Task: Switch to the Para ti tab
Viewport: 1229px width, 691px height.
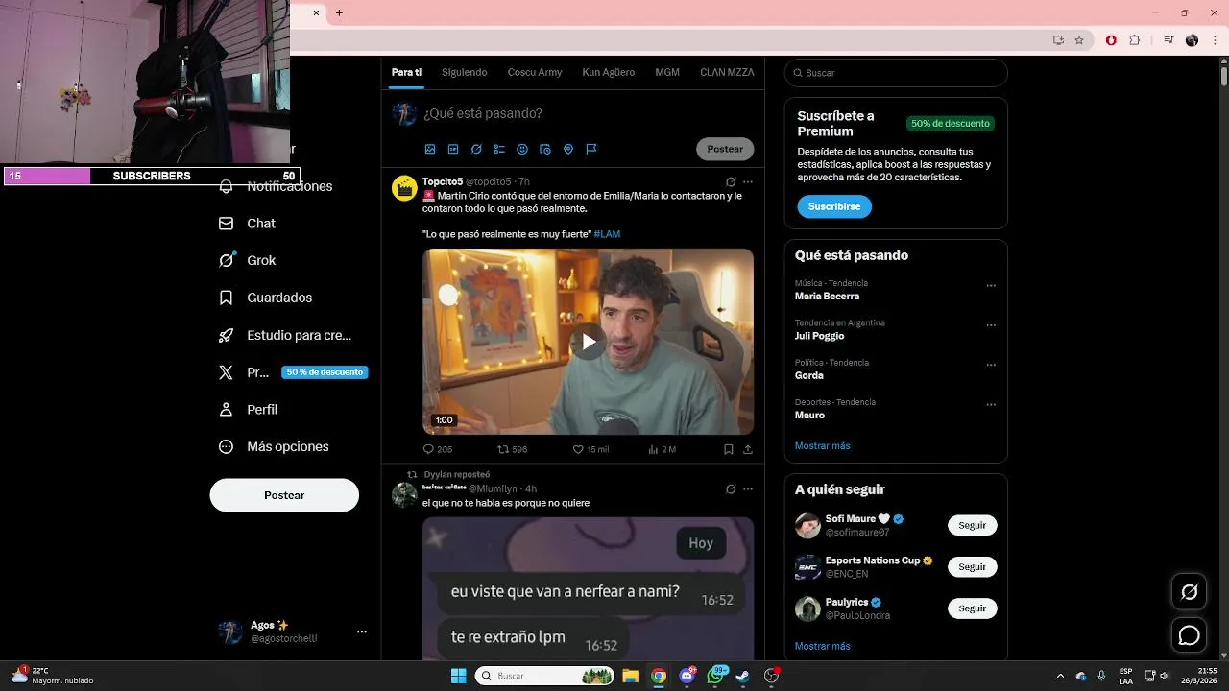Action: tap(406, 73)
